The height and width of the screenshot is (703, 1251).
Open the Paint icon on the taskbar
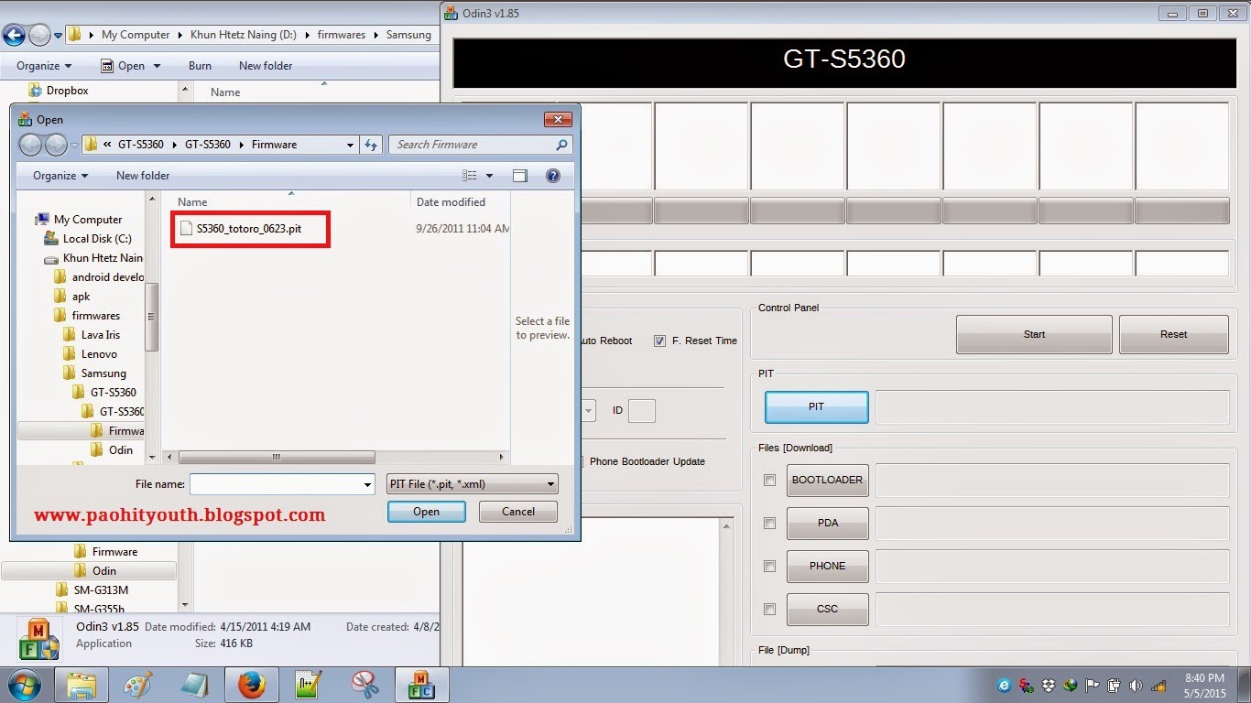click(x=138, y=685)
